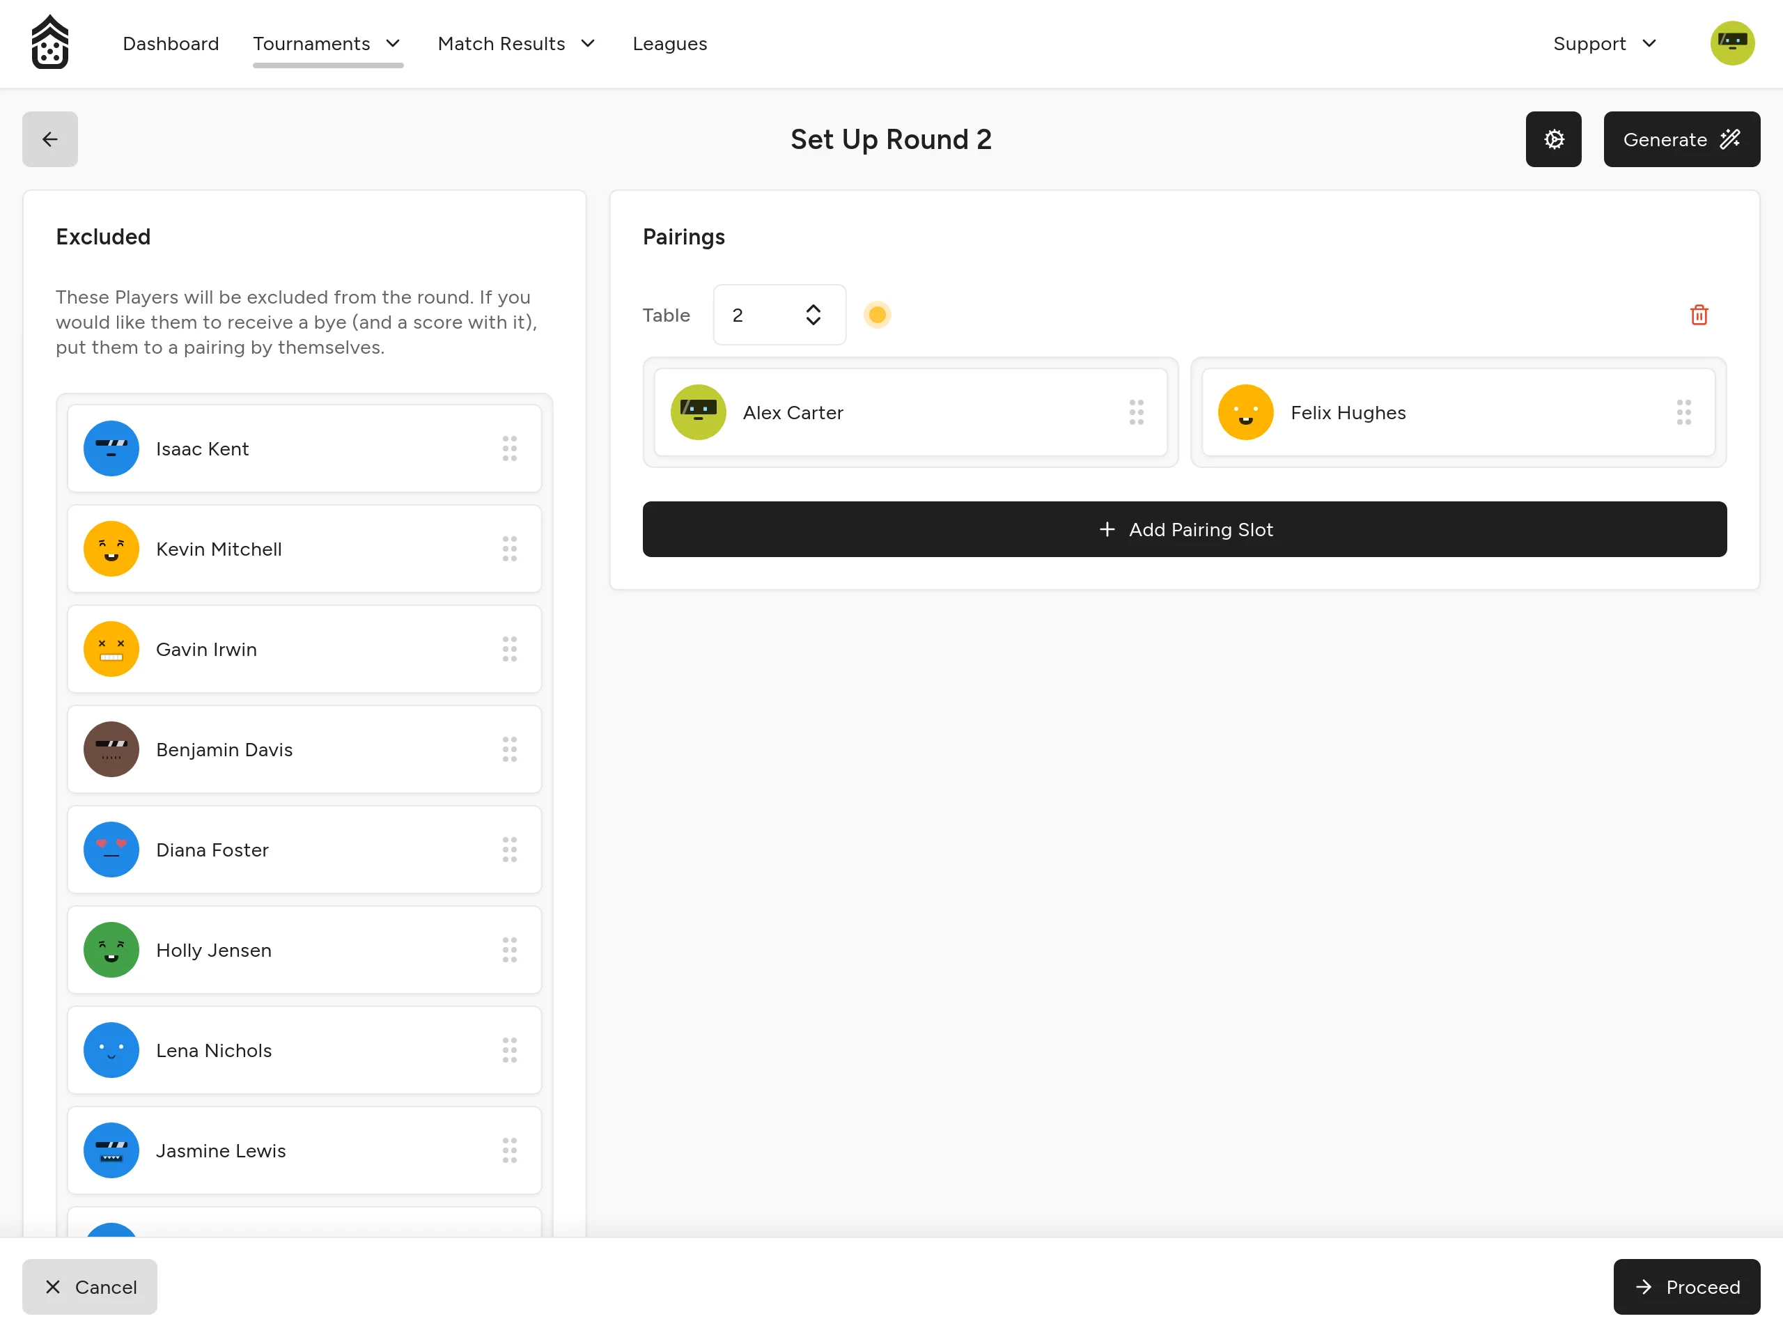Click Lena Nichols's drag handle
The height and width of the screenshot is (1337, 1783).
tap(509, 1050)
